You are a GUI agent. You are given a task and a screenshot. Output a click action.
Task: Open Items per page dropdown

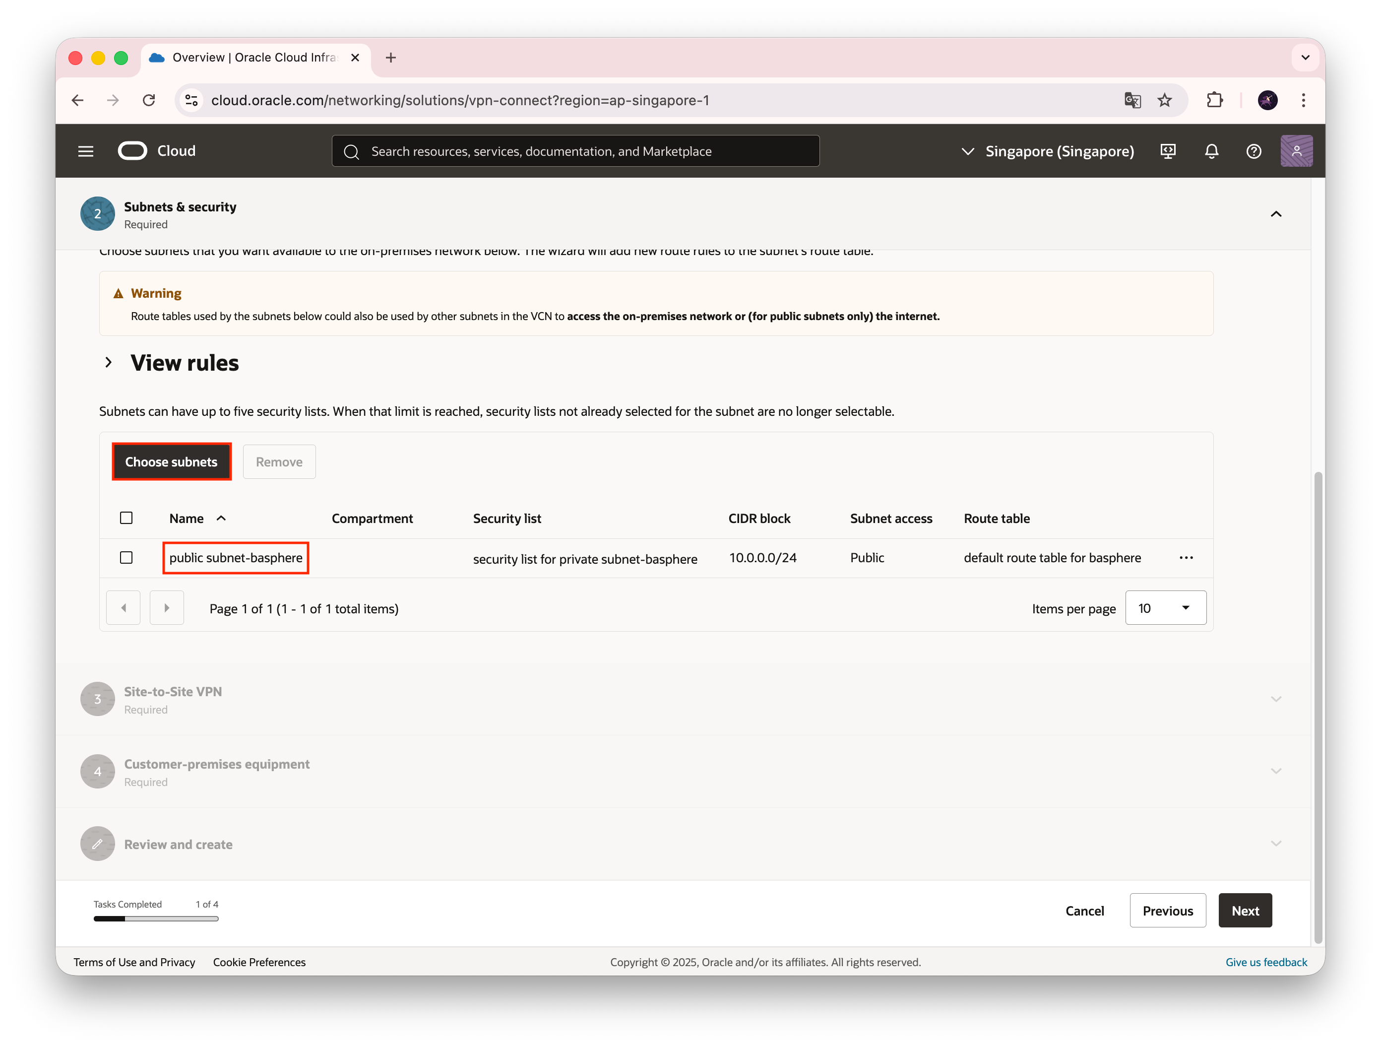point(1165,607)
